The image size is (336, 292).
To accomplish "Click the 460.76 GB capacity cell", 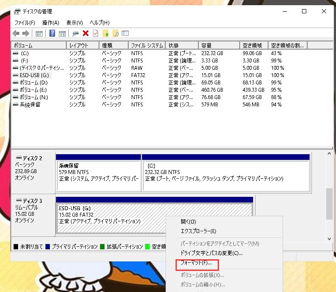I will click(x=212, y=90).
